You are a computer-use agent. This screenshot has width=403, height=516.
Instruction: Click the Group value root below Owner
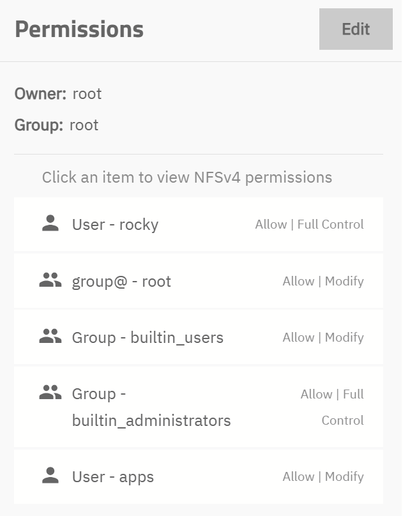click(84, 125)
